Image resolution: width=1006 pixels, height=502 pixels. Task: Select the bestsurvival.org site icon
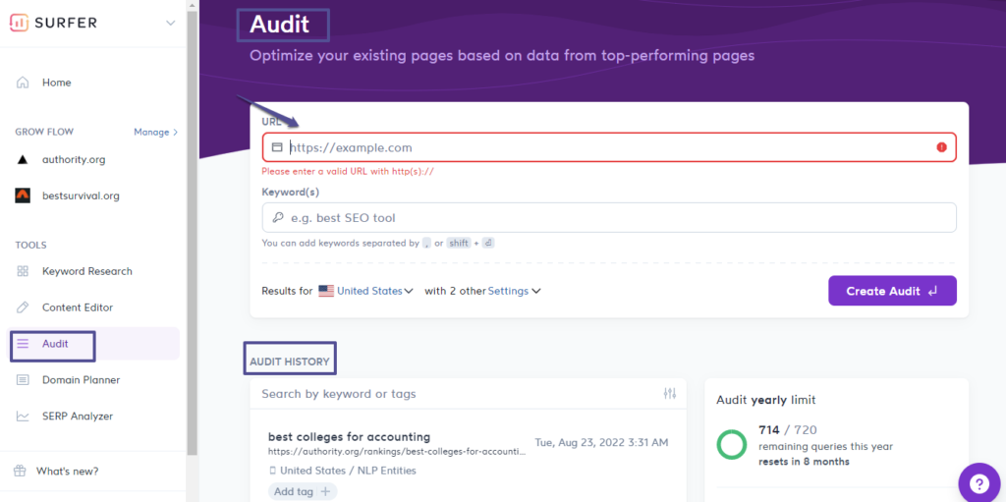click(23, 195)
